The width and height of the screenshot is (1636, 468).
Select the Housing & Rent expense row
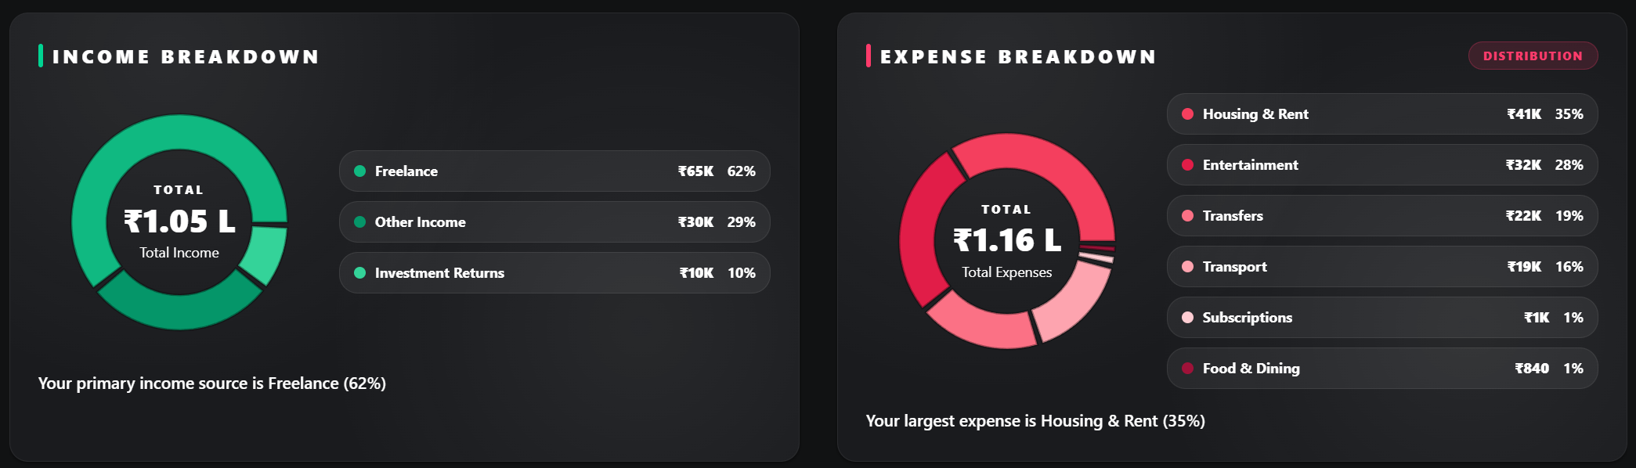(x=1382, y=114)
